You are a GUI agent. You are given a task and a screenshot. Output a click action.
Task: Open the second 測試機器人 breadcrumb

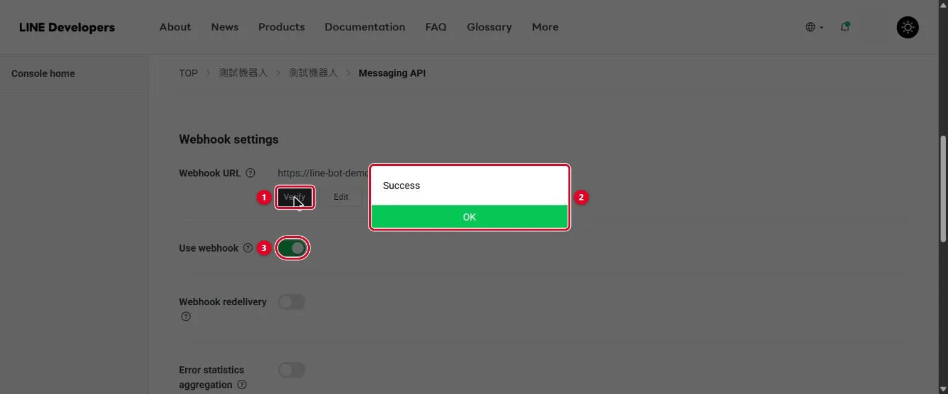point(314,73)
